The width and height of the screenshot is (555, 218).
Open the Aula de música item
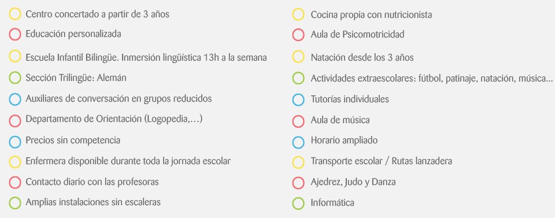[340, 120]
